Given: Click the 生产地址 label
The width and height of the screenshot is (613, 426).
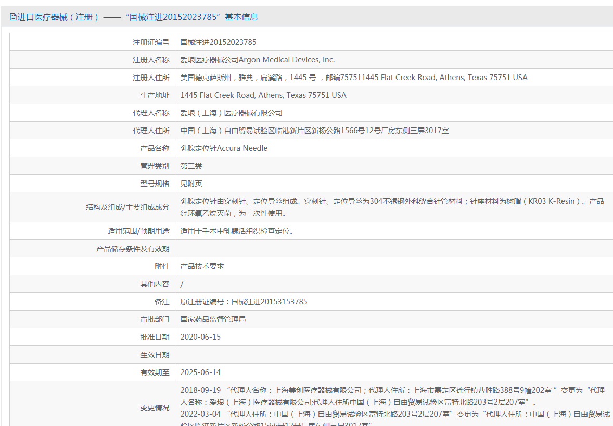Looking at the screenshot, I should tap(155, 95).
